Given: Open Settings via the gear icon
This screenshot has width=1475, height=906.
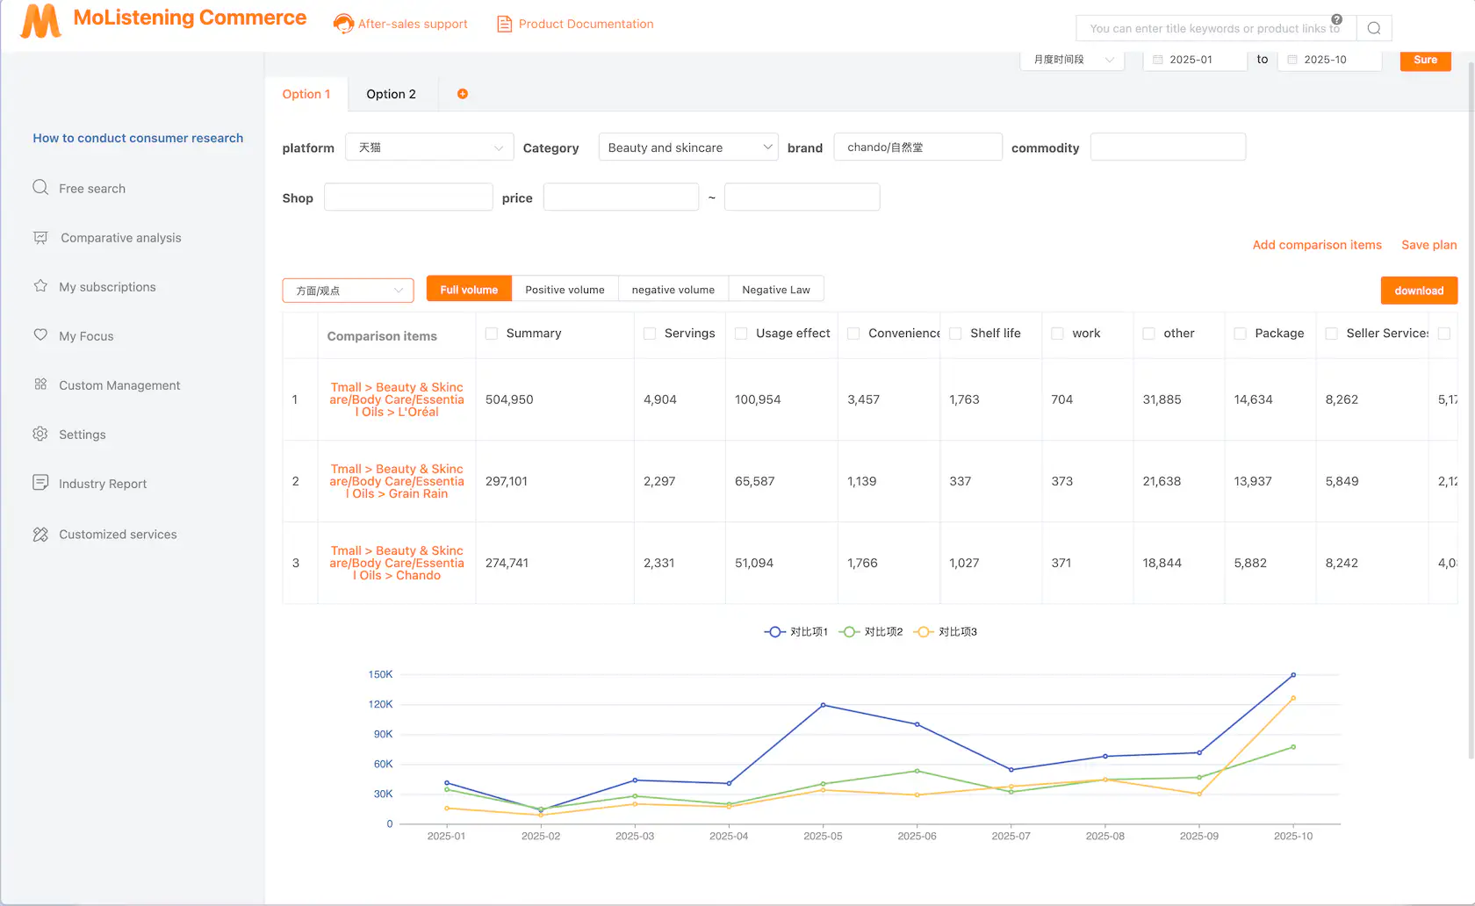Looking at the screenshot, I should (40, 433).
